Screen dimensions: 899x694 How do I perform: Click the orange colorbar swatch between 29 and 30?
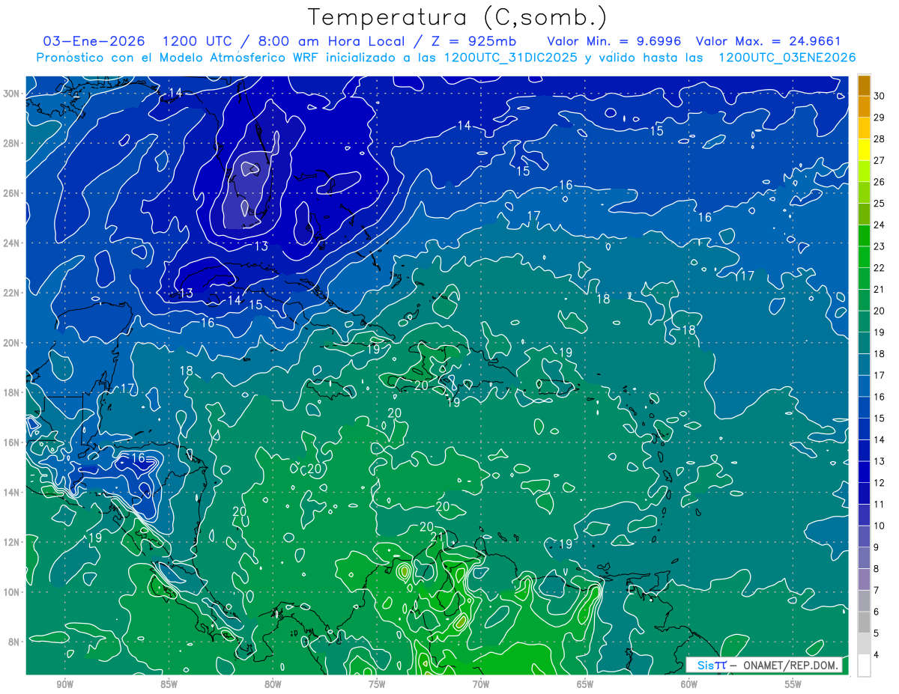pyautogui.click(x=864, y=106)
